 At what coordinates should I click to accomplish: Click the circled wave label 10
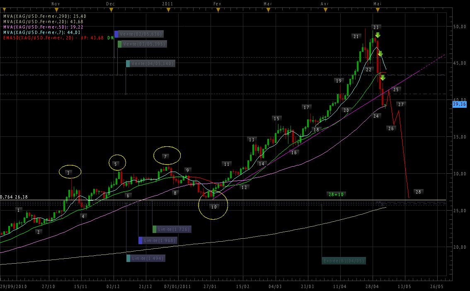pos(214,206)
